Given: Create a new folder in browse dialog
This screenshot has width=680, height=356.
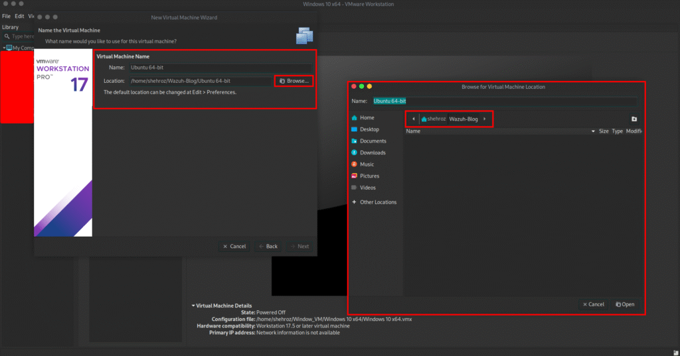Looking at the screenshot, I should point(634,119).
